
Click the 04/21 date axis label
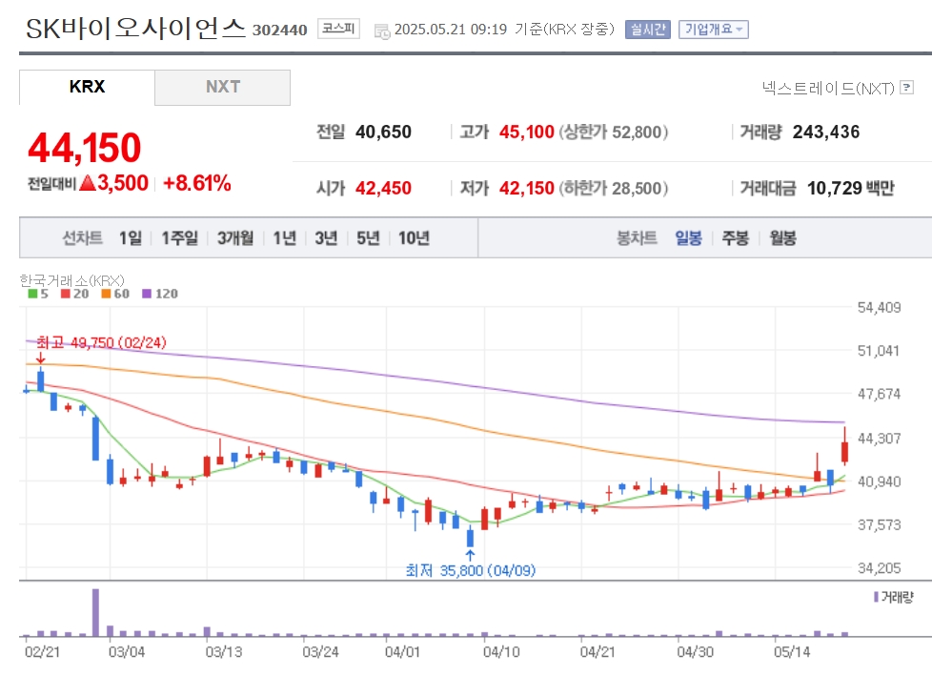click(x=598, y=651)
